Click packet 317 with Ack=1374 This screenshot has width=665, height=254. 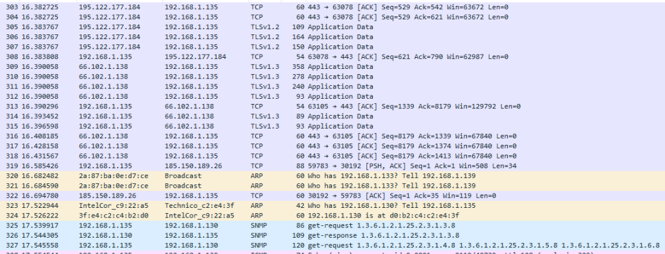(332, 146)
